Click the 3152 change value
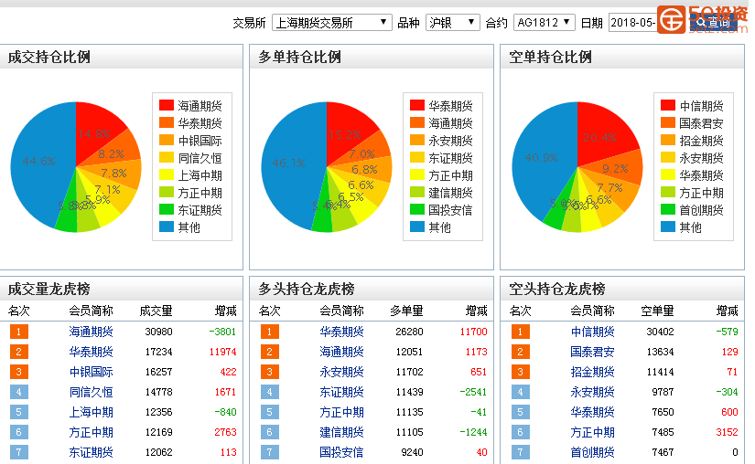 (x=727, y=432)
